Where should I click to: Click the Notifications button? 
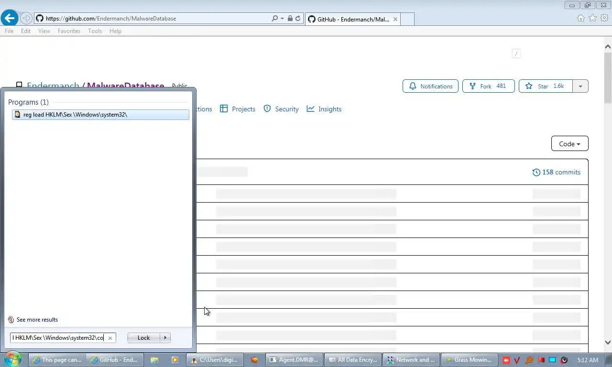pyautogui.click(x=430, y=86)
